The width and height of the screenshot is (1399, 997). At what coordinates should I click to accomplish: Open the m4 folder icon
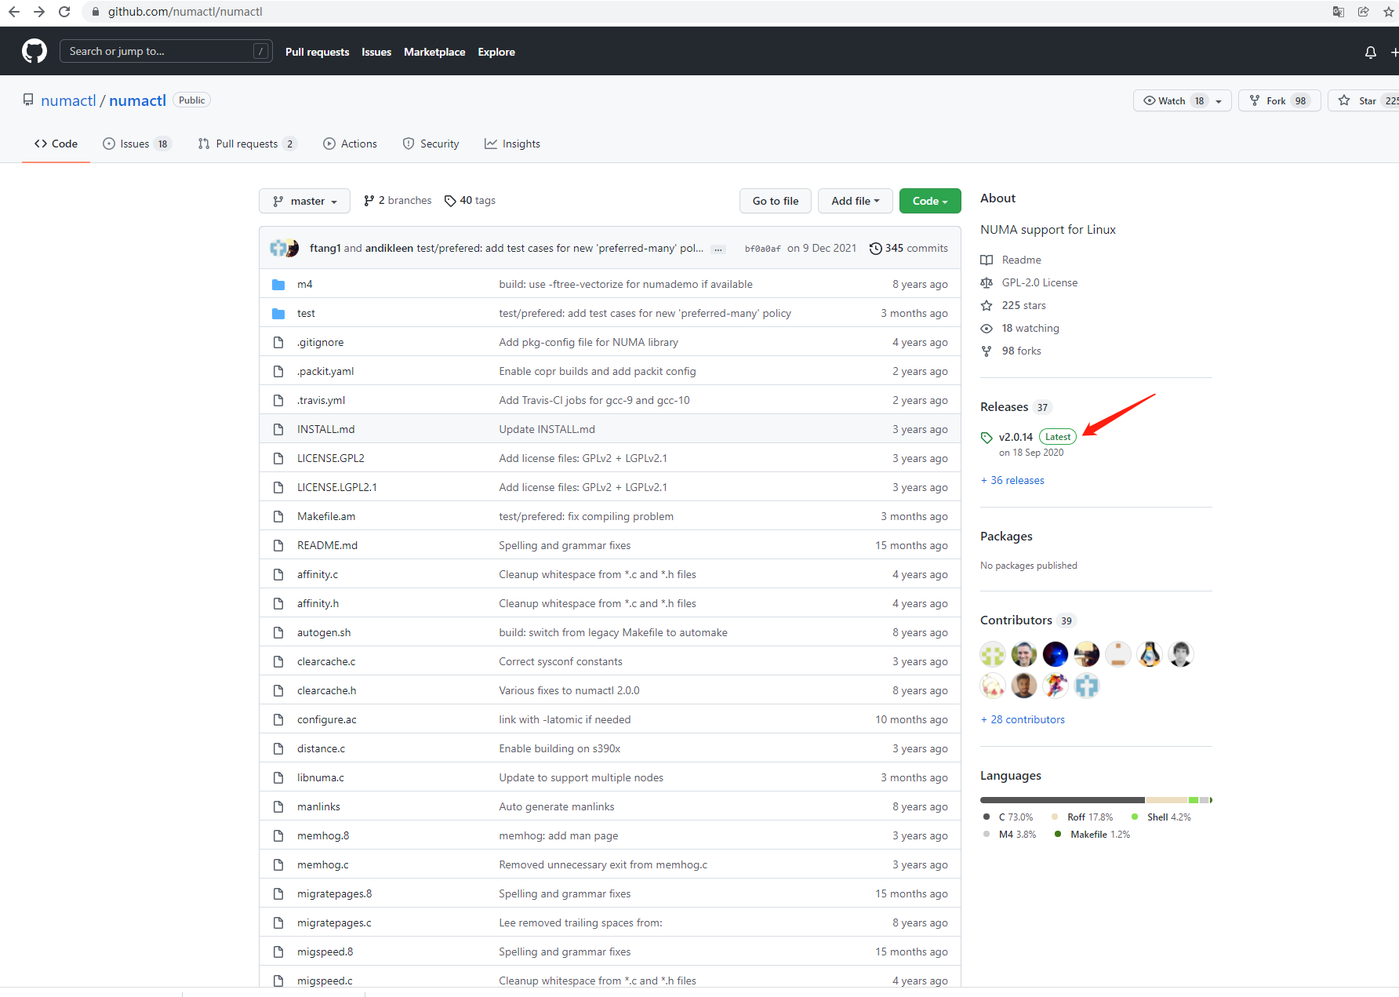pyautogui.click(x=278, y=284)
